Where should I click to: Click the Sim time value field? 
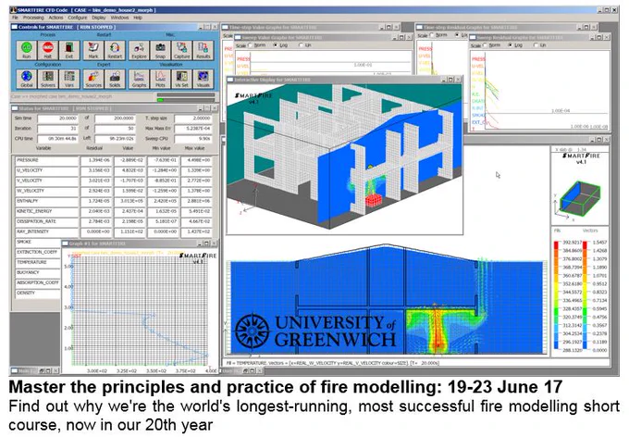[57, 119]
